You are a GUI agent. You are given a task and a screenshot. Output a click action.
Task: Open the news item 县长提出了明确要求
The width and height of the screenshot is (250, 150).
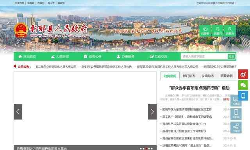coord(187,117)
